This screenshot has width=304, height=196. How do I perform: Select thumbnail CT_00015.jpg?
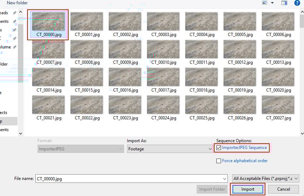[x=87, y=77]
